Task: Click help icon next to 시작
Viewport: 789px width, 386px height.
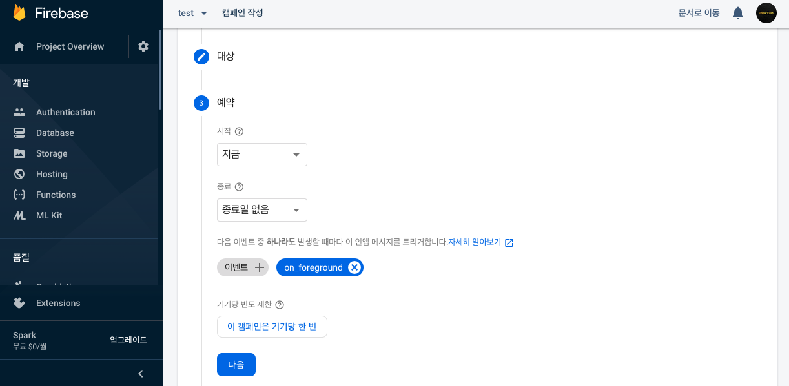Action: pyautogui.click(x=239, y=131)
